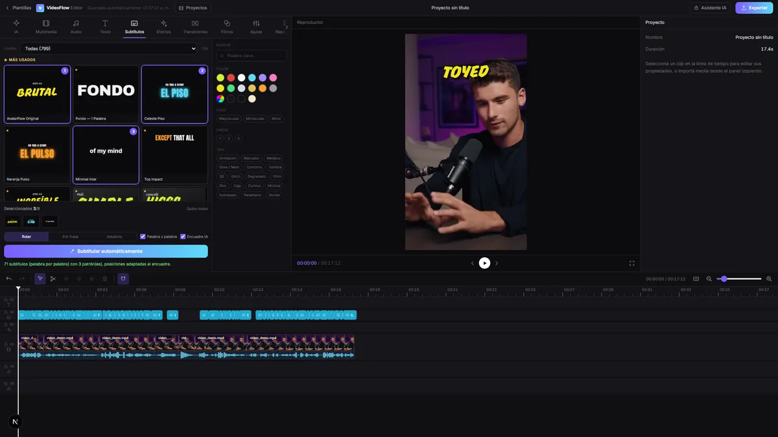Focus the Palabra clave search field
The width and height of the screenshot is (778, 437).
[x=252, y=56]
